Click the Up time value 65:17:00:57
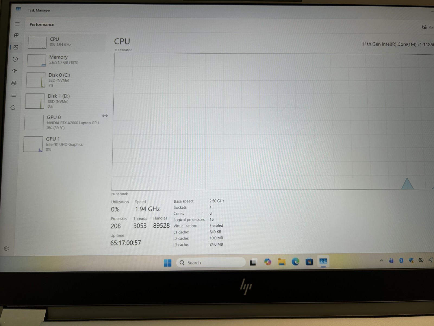This screenshot has width=434, height=326. (126, 243)
